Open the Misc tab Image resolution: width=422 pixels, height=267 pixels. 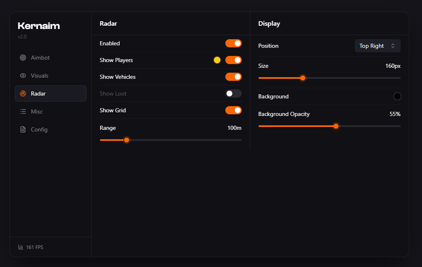pyautogui.click(x=50, y=111)
